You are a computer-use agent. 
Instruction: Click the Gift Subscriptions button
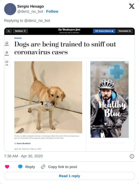pyautogui.click(x=104, y=31)
